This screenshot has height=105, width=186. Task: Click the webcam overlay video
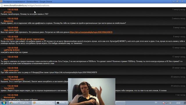point(92,92)
